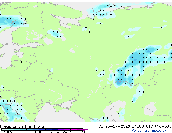Click the '30' legend scale label
Image resolution: width=172 pixels, height=133 pixels.
pyautogui.click(x=59, y=132)
